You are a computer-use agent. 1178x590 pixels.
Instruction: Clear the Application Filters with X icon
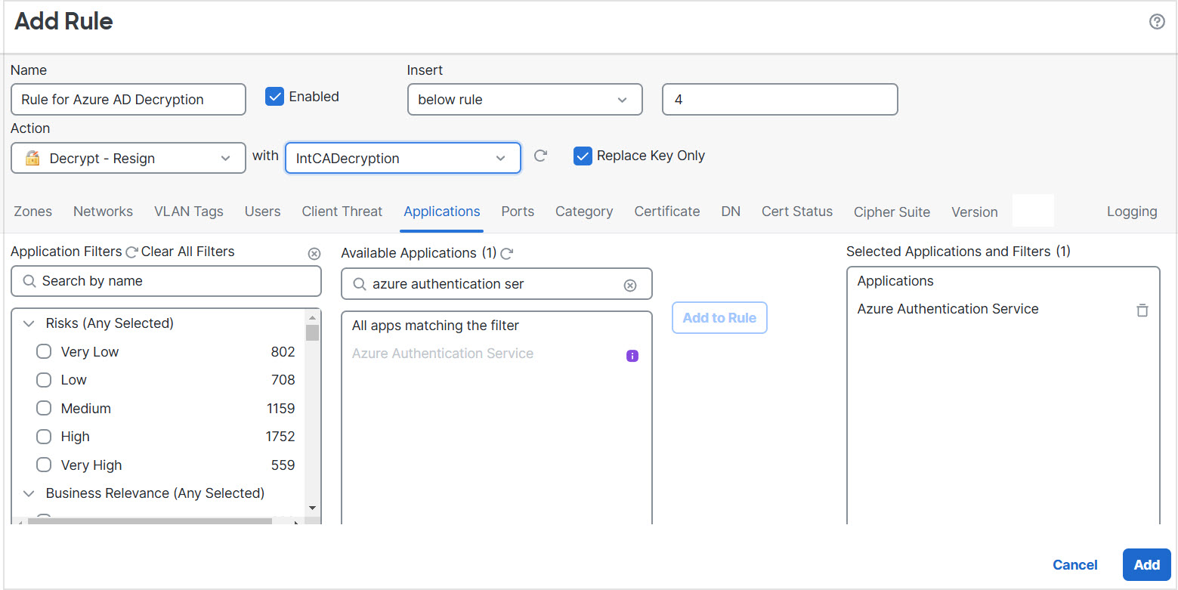click(x=314, y=254)
